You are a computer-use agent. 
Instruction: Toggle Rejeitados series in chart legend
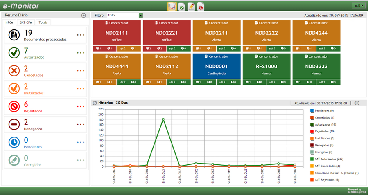(312, 131)
